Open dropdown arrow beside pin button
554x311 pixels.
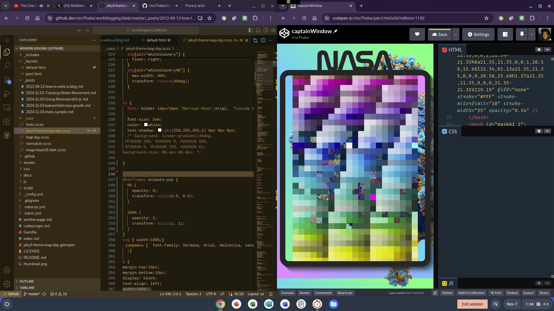[531, 34]
